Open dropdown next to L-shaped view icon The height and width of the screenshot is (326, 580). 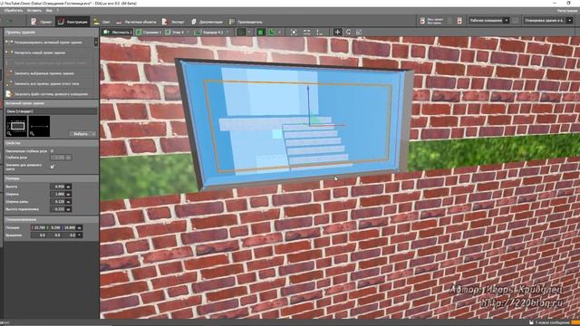coord(279,33)
